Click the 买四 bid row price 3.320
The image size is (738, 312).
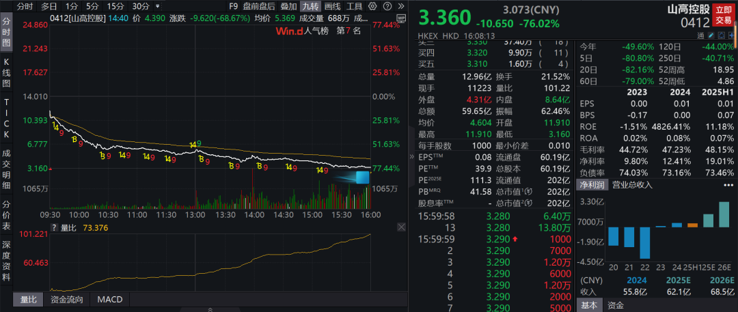pos(477,53)
